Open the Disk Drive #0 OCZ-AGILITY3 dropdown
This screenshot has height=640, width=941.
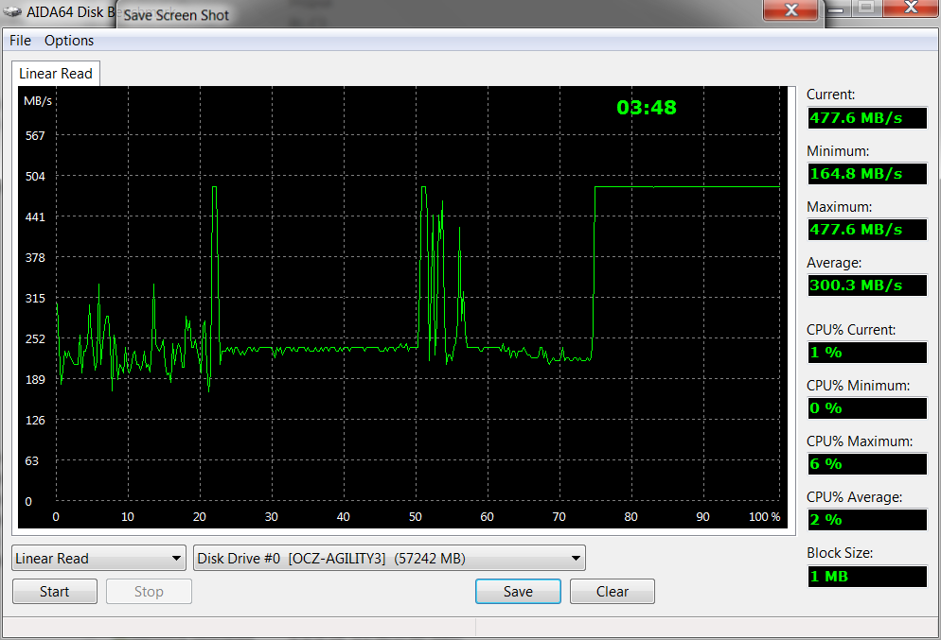pos(389,559)
